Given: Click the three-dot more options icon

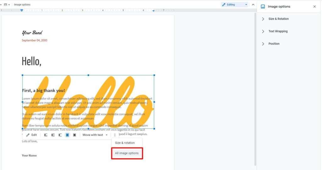Looking at the screenshot, I should point(115,135).
